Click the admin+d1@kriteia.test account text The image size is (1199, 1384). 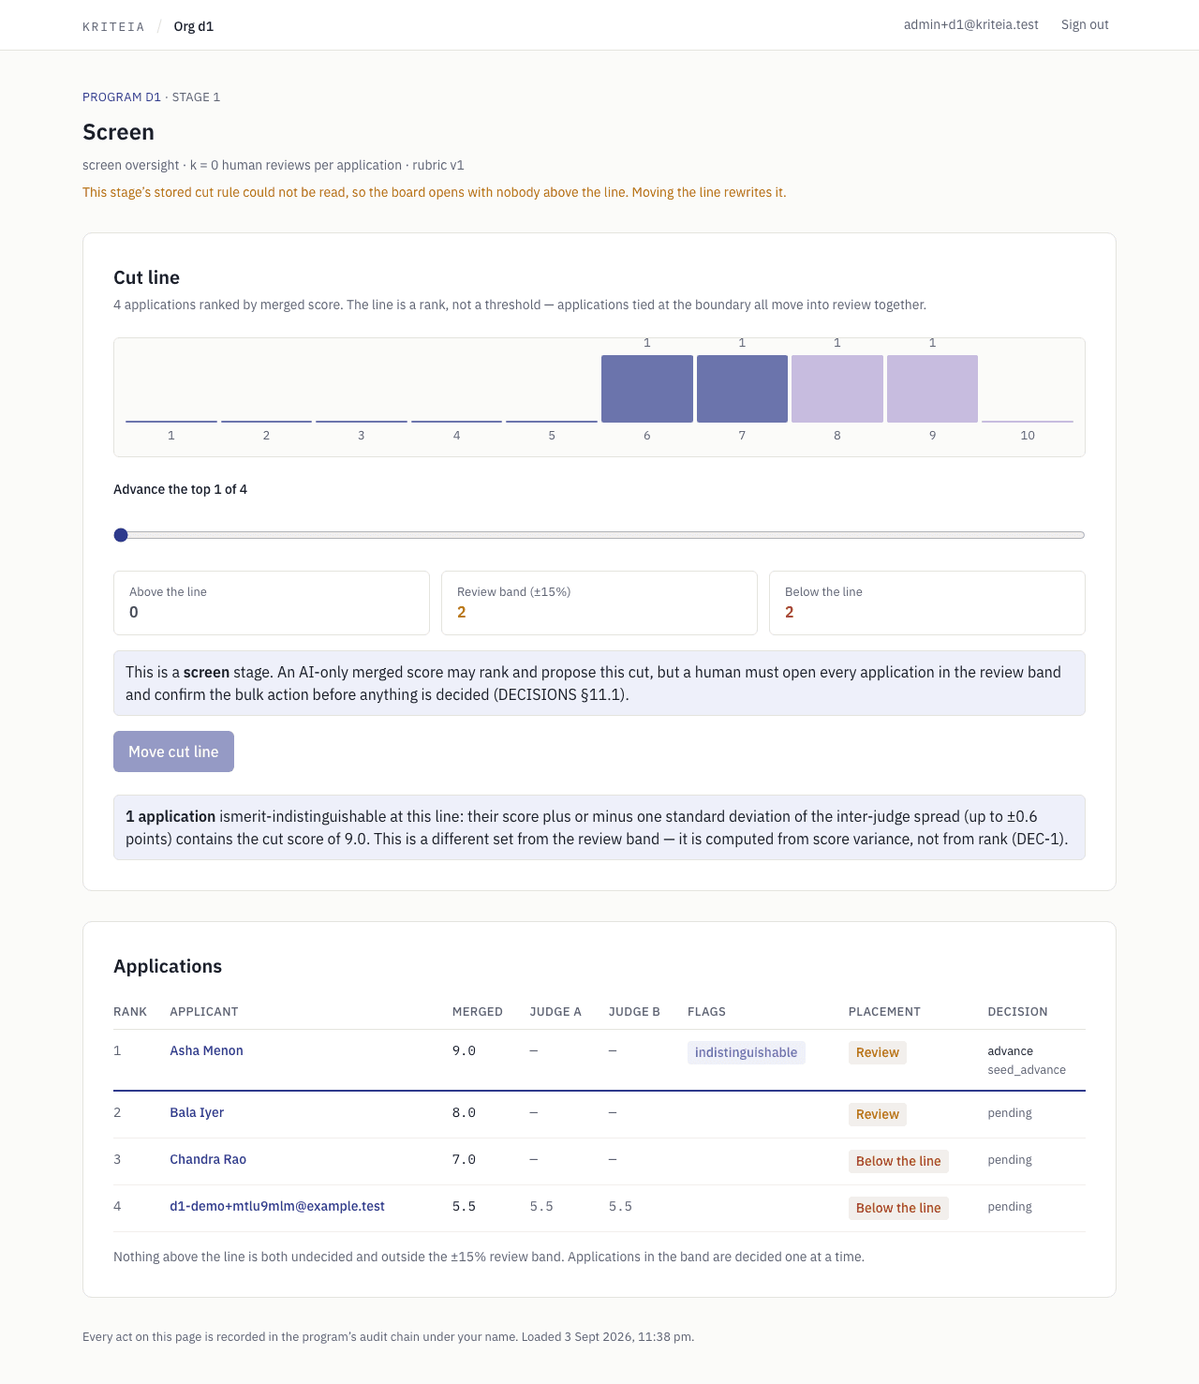(971, 24)
